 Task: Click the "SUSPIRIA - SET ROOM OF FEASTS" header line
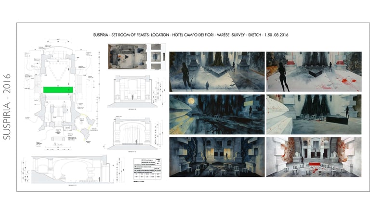tap(191, 35)
